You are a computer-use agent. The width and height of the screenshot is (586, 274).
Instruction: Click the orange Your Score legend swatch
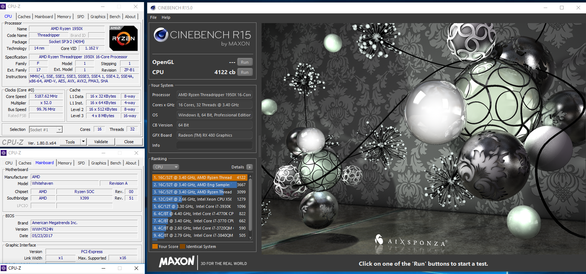click(155, 247)
